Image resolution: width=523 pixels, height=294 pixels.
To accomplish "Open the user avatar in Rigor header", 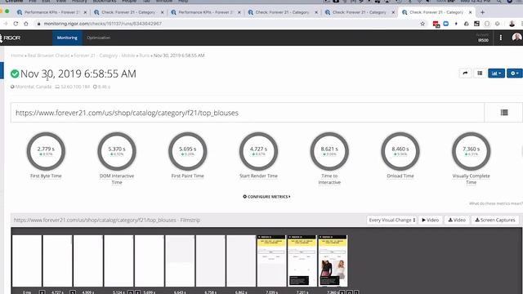I will tap(516, 38).
